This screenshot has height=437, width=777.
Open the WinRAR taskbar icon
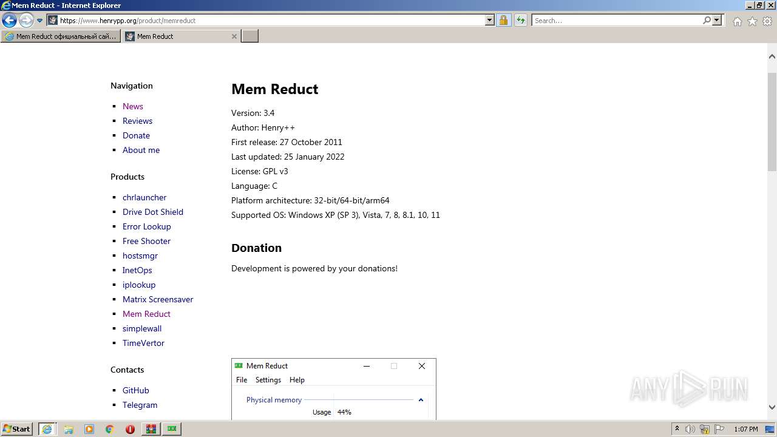(151, 429)
